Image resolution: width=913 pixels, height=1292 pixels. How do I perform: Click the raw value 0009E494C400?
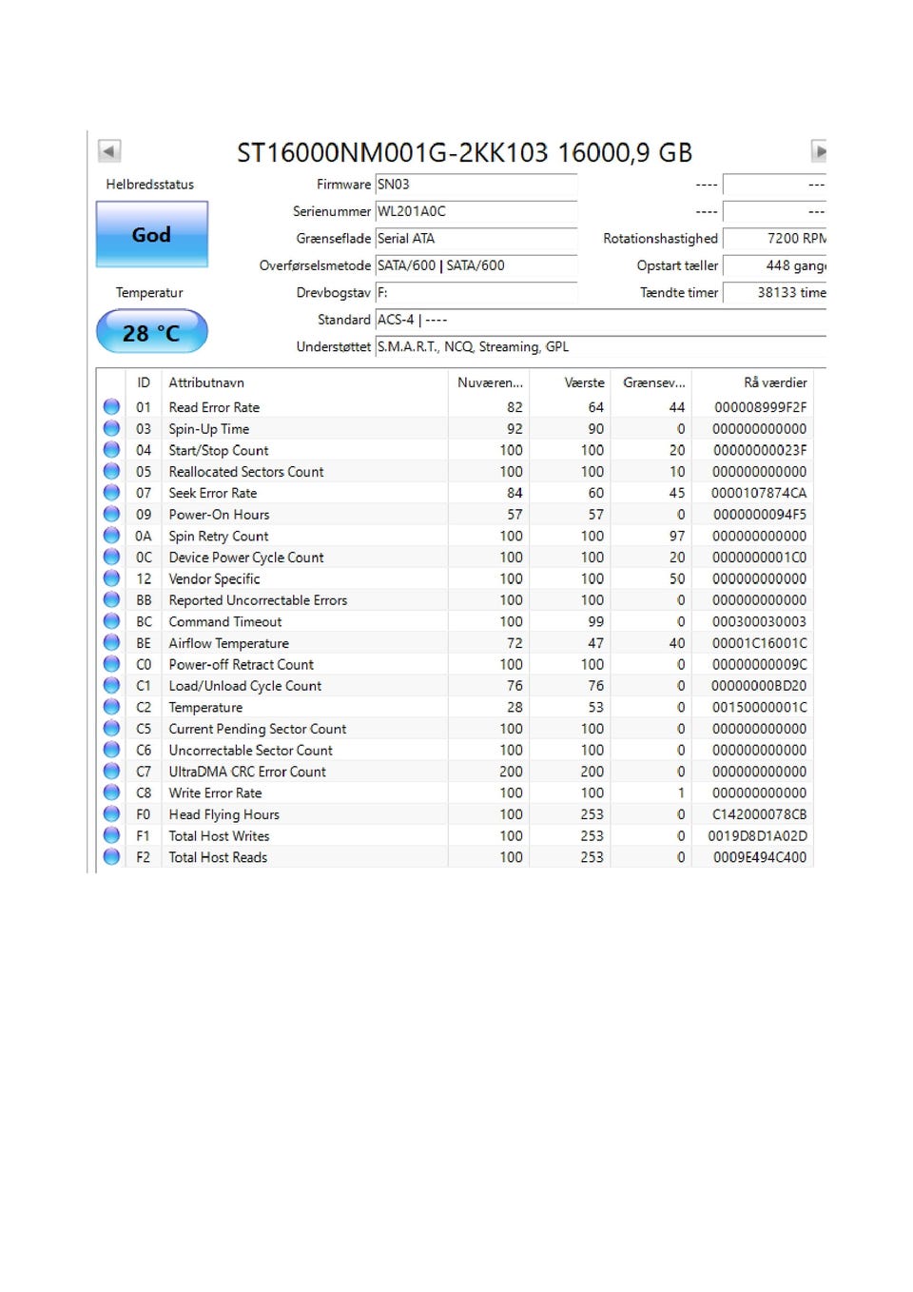pyautogui.click(x=759, y=857)
